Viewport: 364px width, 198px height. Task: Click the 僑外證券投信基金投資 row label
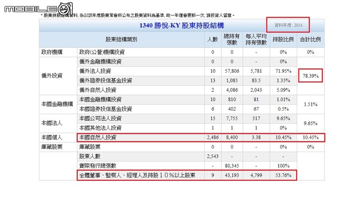pos(106,80)
